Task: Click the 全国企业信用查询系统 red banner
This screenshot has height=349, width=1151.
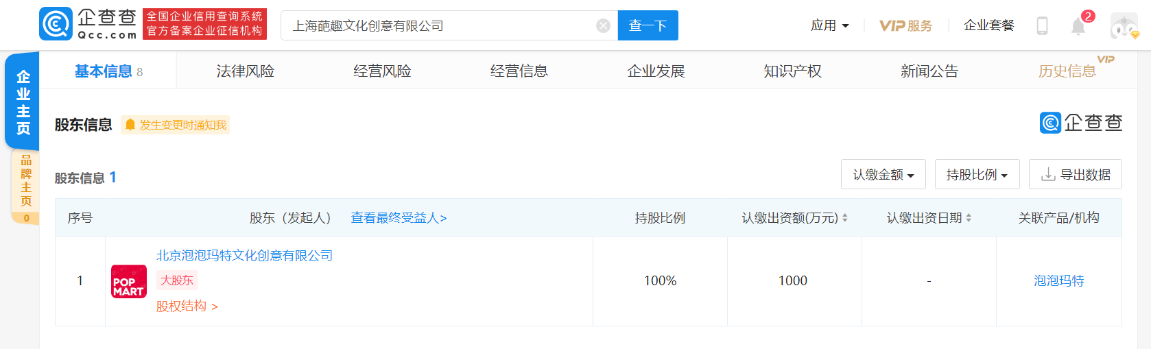Action: point(204,24)
